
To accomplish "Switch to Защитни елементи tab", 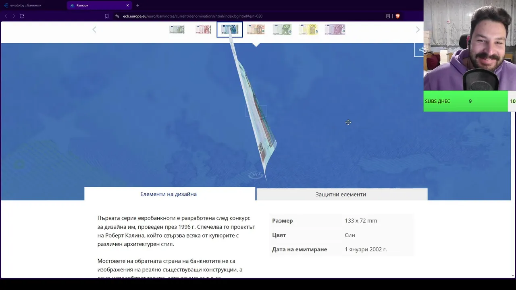I will point(341,194).
